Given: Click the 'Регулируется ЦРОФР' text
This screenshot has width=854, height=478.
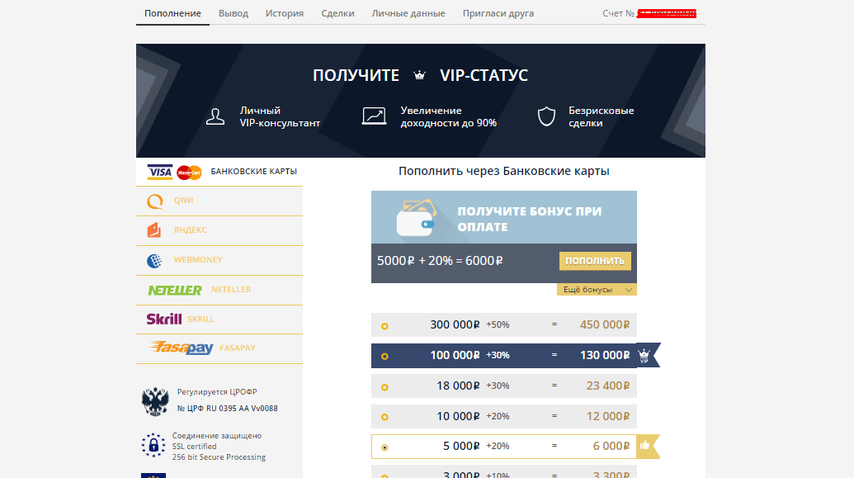Looking at the screenshot, I should coord(217,392).
